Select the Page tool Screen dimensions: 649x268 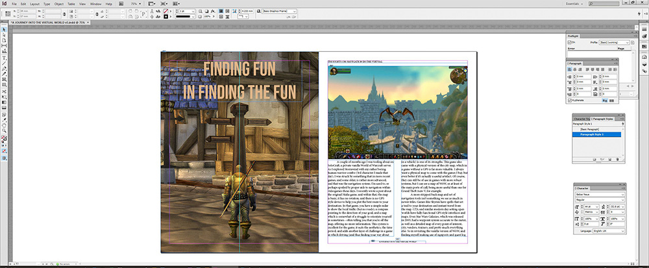point(5,40)
